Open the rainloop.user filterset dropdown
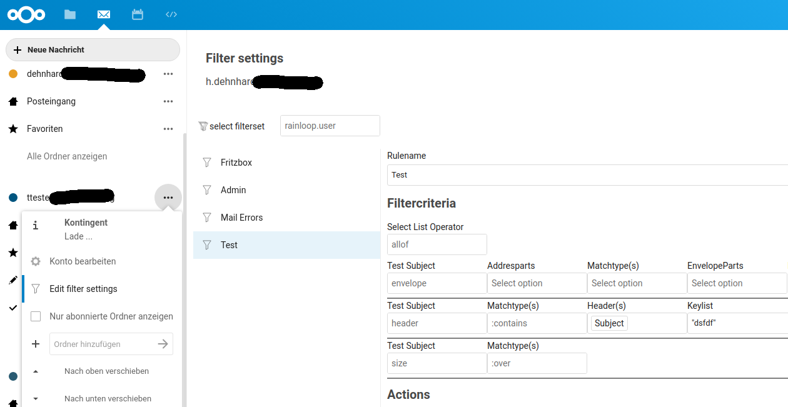The image size is (788, 407). [330, 126]
